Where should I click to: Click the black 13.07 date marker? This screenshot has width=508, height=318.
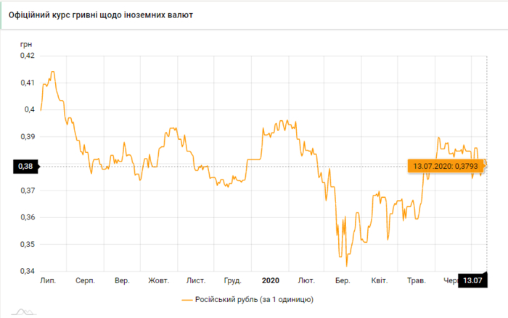[x=472, y=280]
